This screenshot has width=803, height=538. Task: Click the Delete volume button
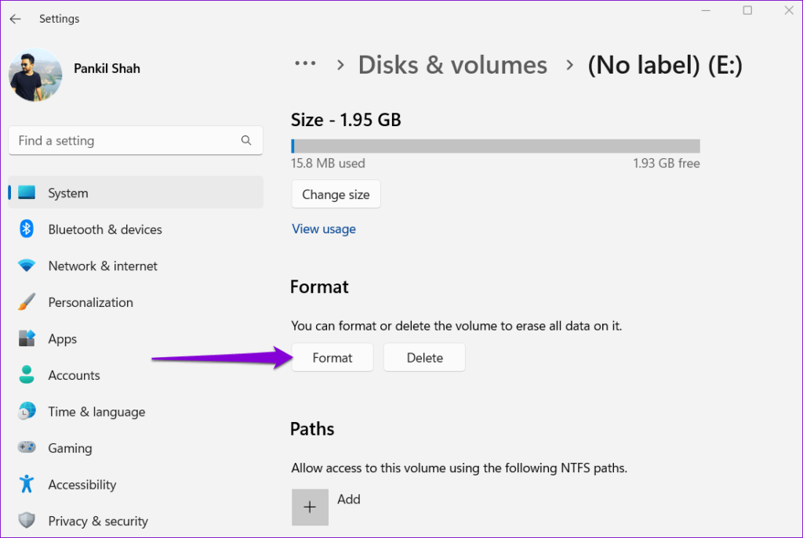point(424,357)
